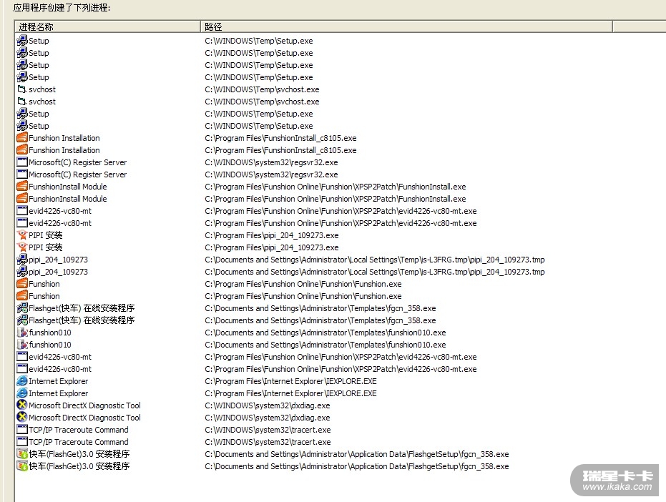Viewport: 666px width, 502px height.
Task: Select the lower funshion010 row icon
Action: 22,345
